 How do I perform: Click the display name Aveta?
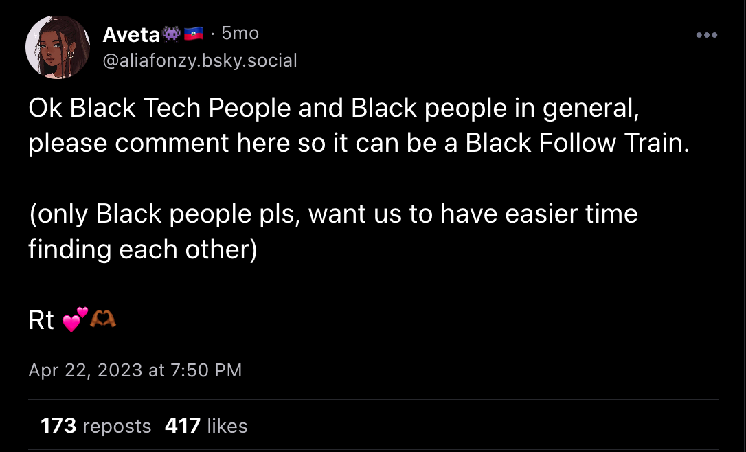[131, 34]
